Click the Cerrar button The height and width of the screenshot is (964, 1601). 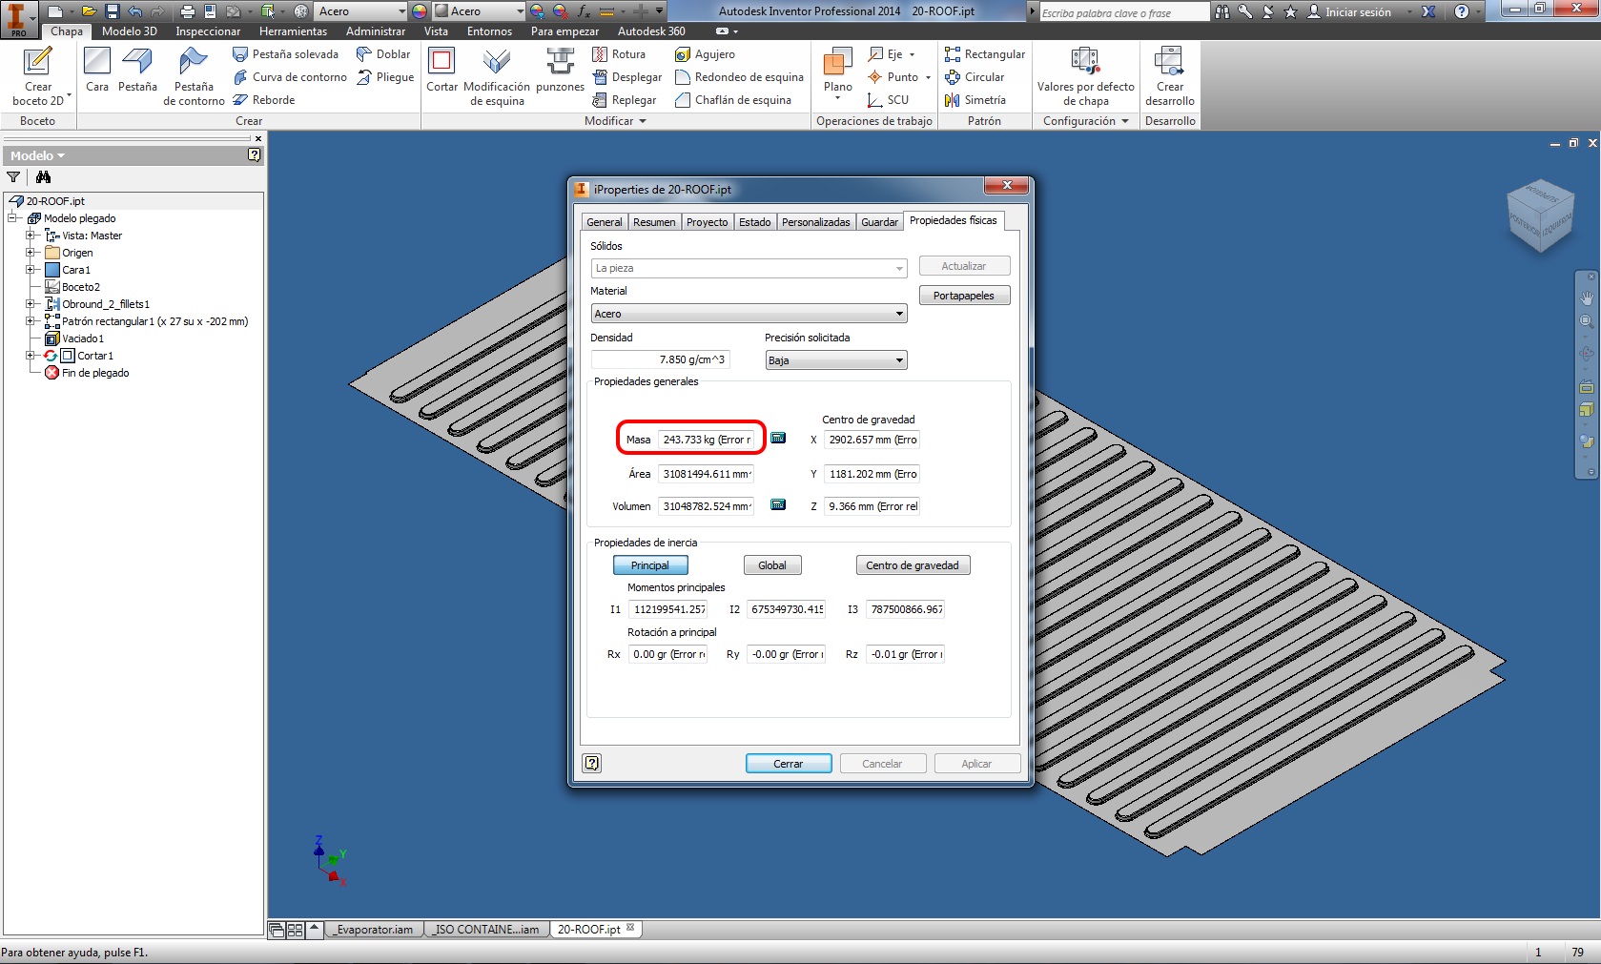[x=789, y=764]
